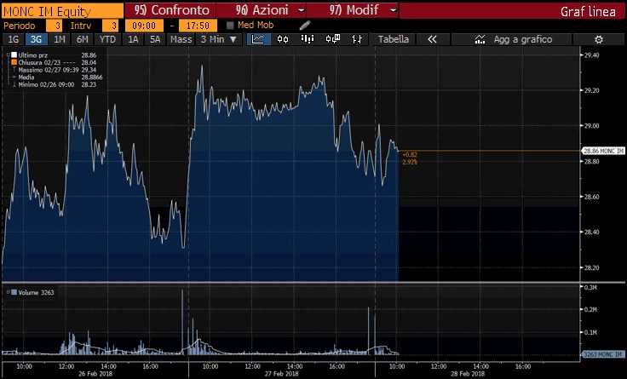The width and height of the screenshot is (627, 379).
Task: Select the 6M time range tab
Action: tap(82, 39)
